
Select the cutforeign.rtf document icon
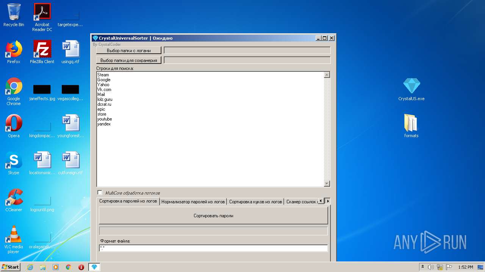point(70,163)
